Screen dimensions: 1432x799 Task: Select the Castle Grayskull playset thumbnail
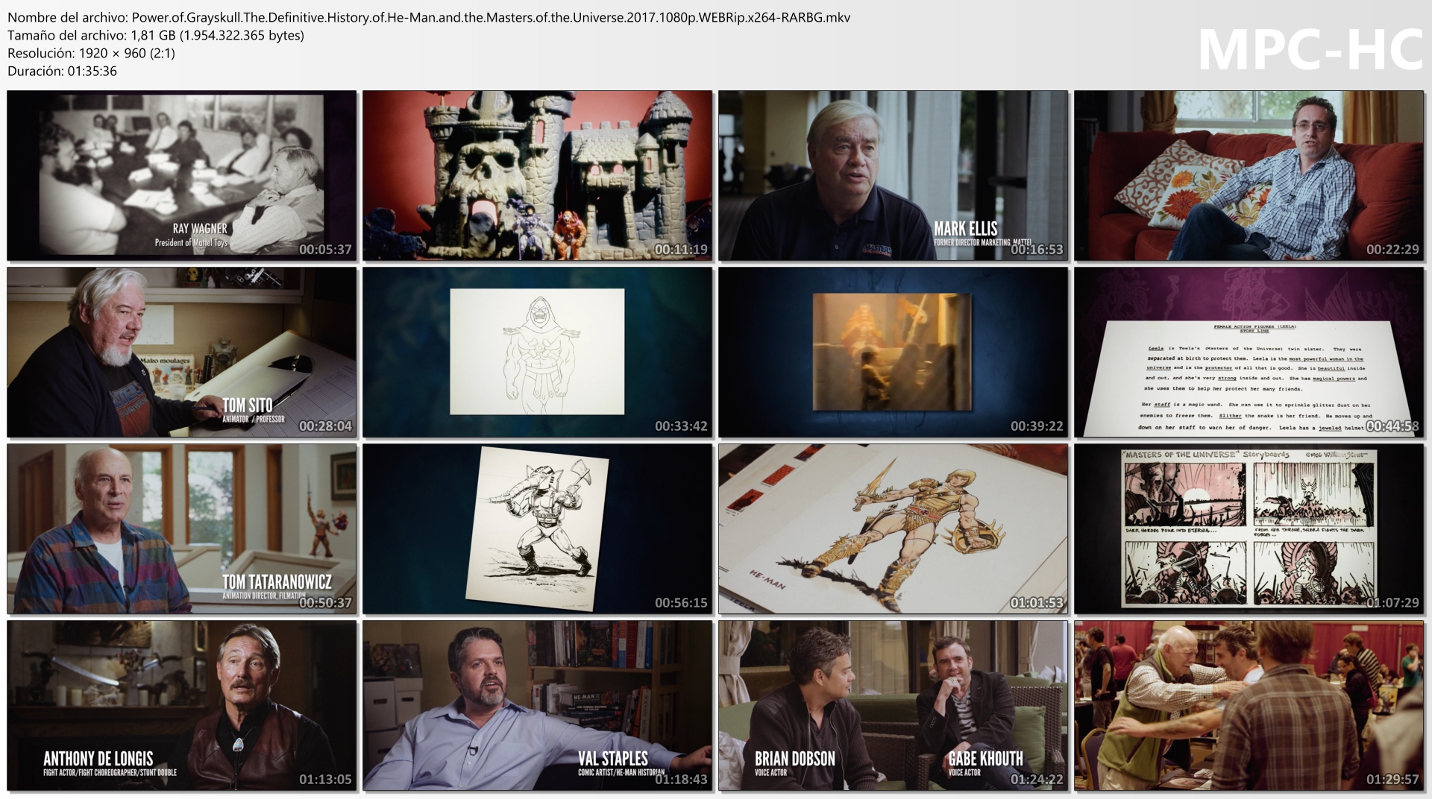(x=538, y=176)
